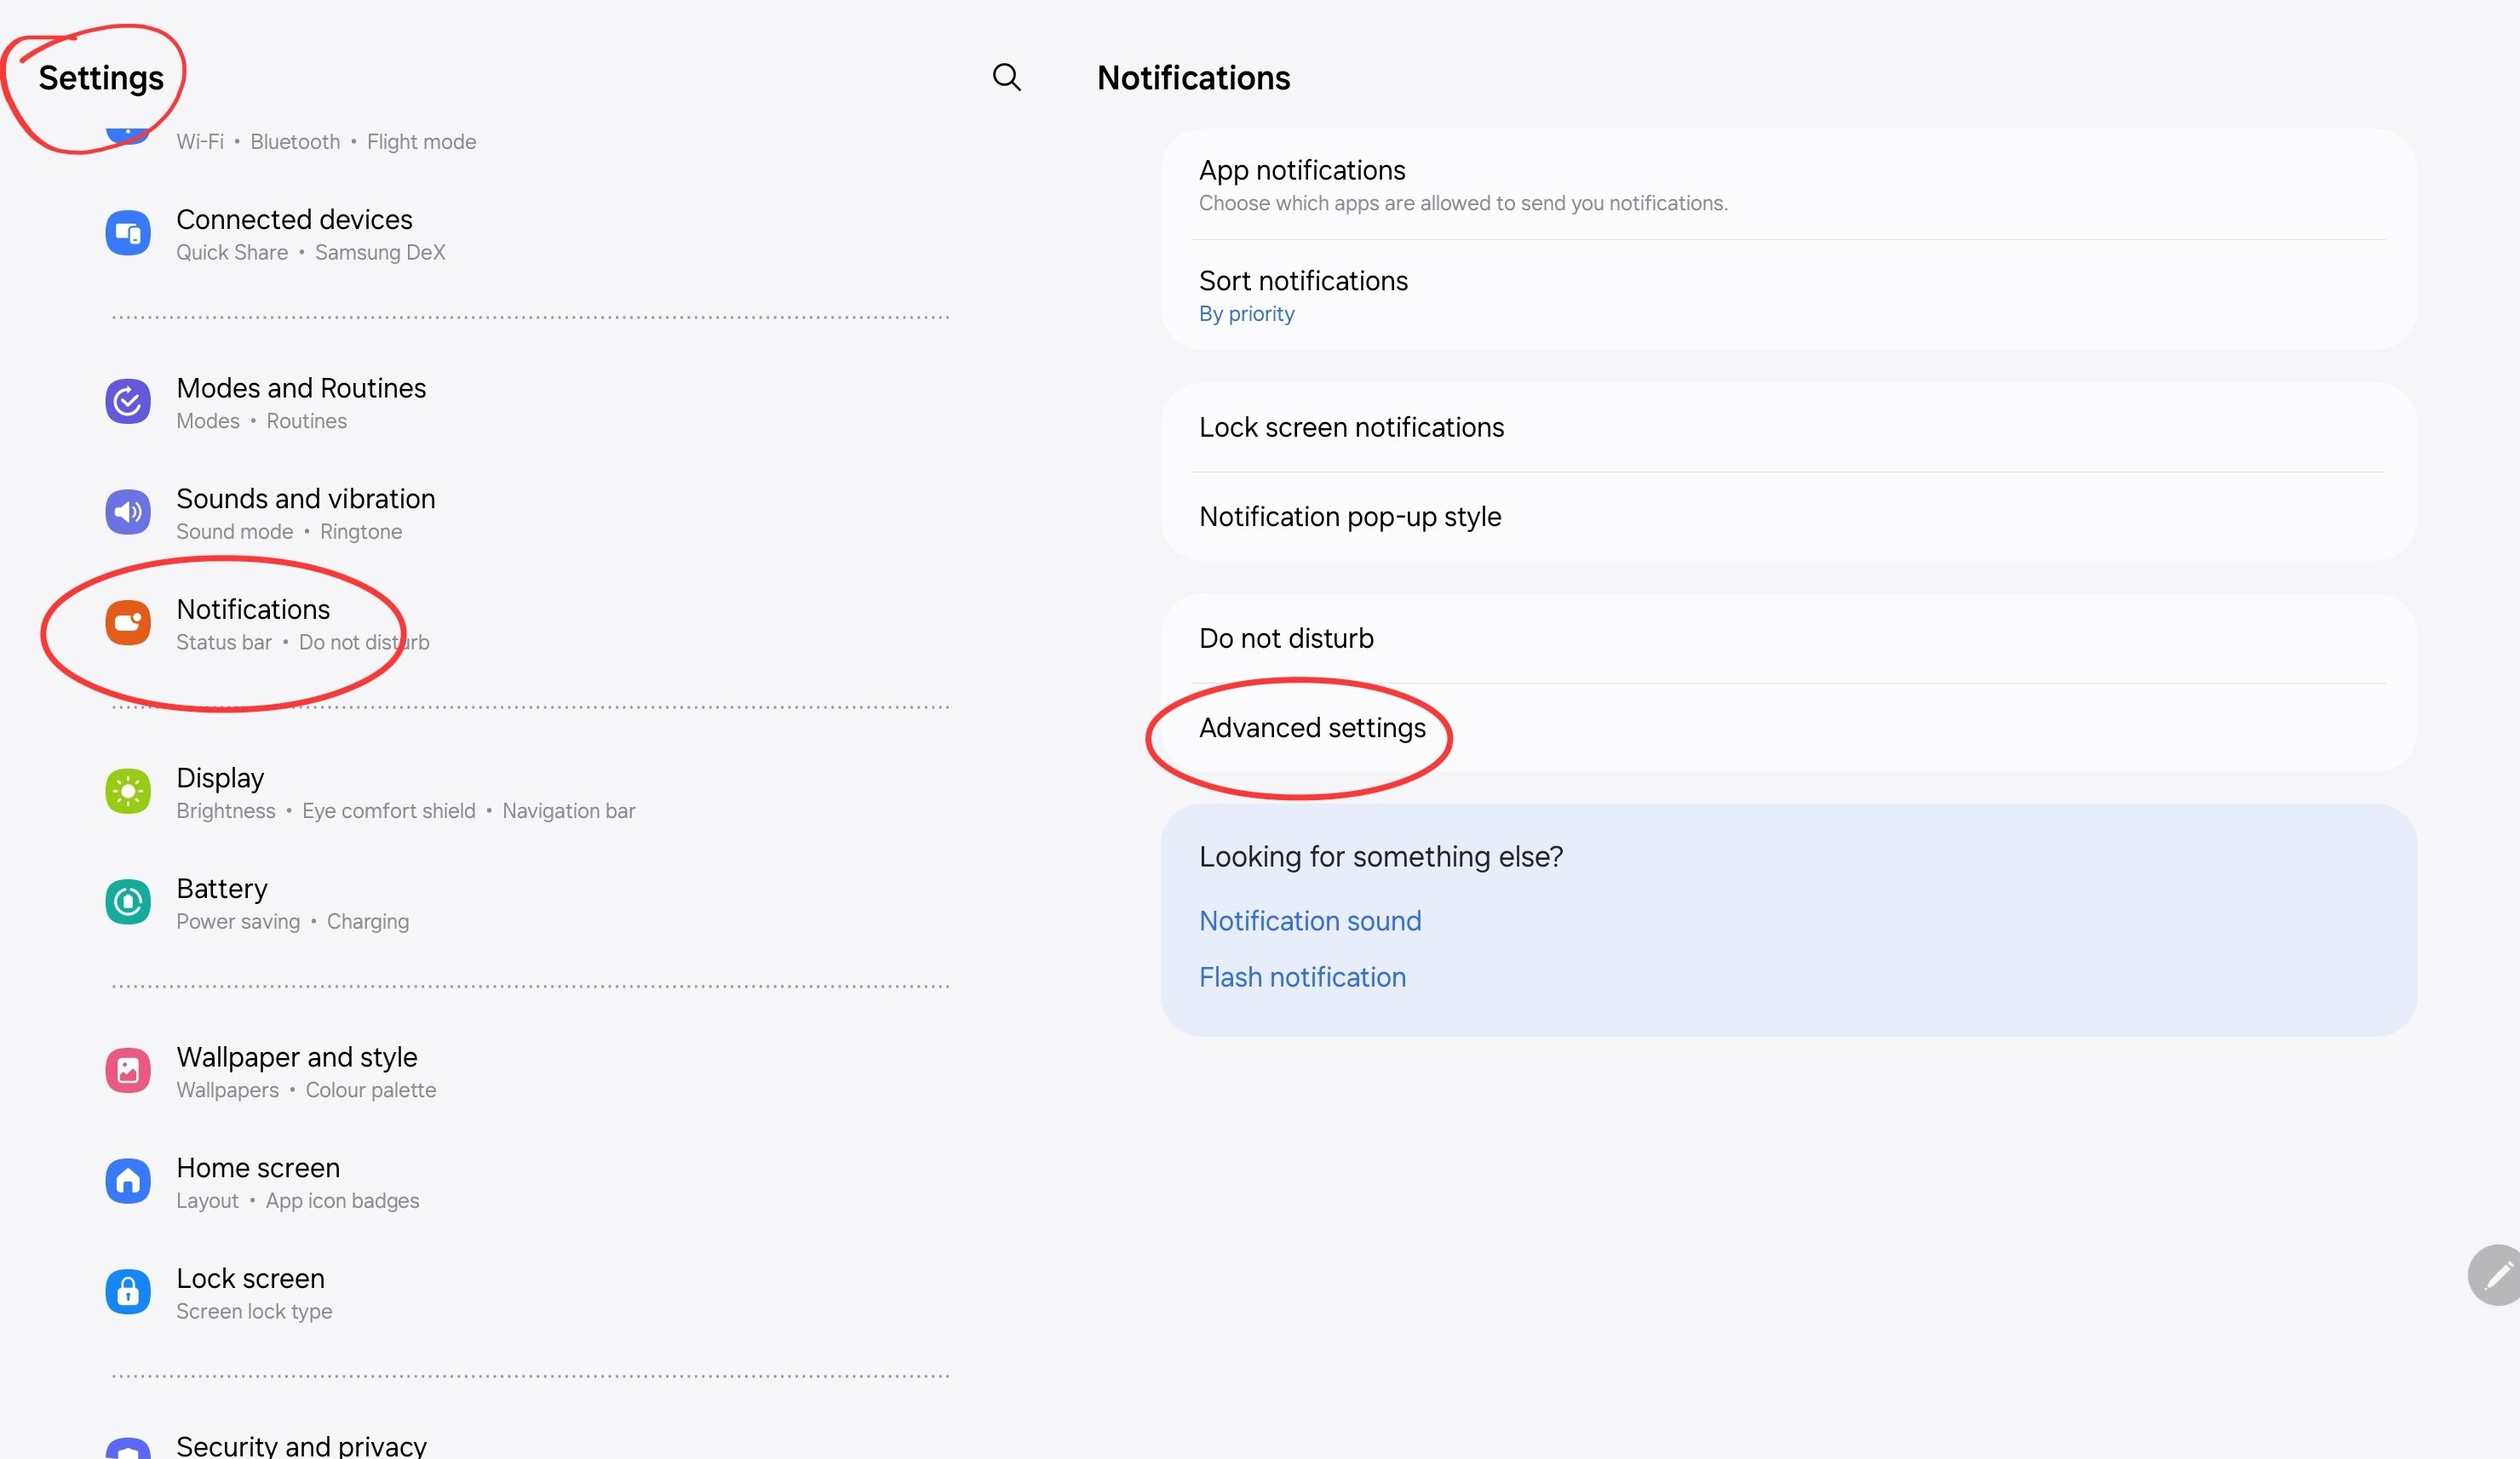2520x1459 pixels.
Task: Open App notifications settings
Action: pos(1302,170)
